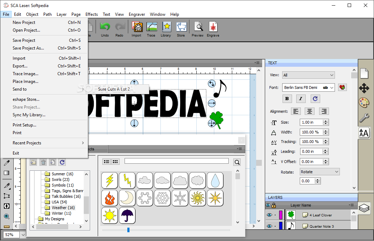Select the move arrows panel icon
The image size is (374, 241).
coord(364,88)
